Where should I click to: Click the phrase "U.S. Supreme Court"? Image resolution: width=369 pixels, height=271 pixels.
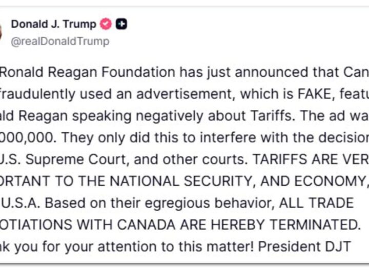click(x=49, y=160)
